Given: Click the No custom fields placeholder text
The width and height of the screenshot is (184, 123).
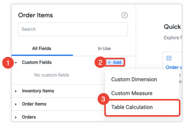Looking at the screenshot, I should (52, 75).
